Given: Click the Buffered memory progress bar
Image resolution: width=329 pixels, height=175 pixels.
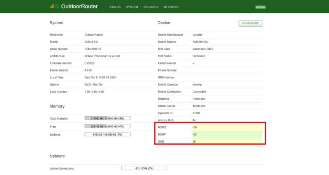Looking at the screenshot, I should pyautogui.click(x=107, y=134).
